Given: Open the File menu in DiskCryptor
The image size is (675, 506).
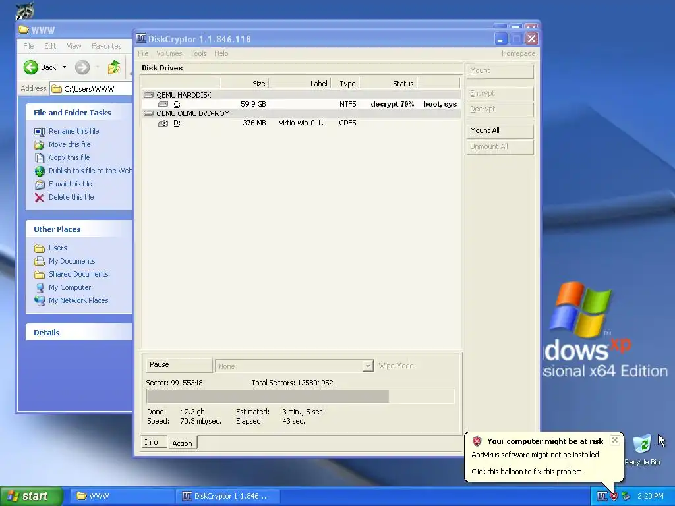Looking at the screenshot, I should tap(143, 53).
